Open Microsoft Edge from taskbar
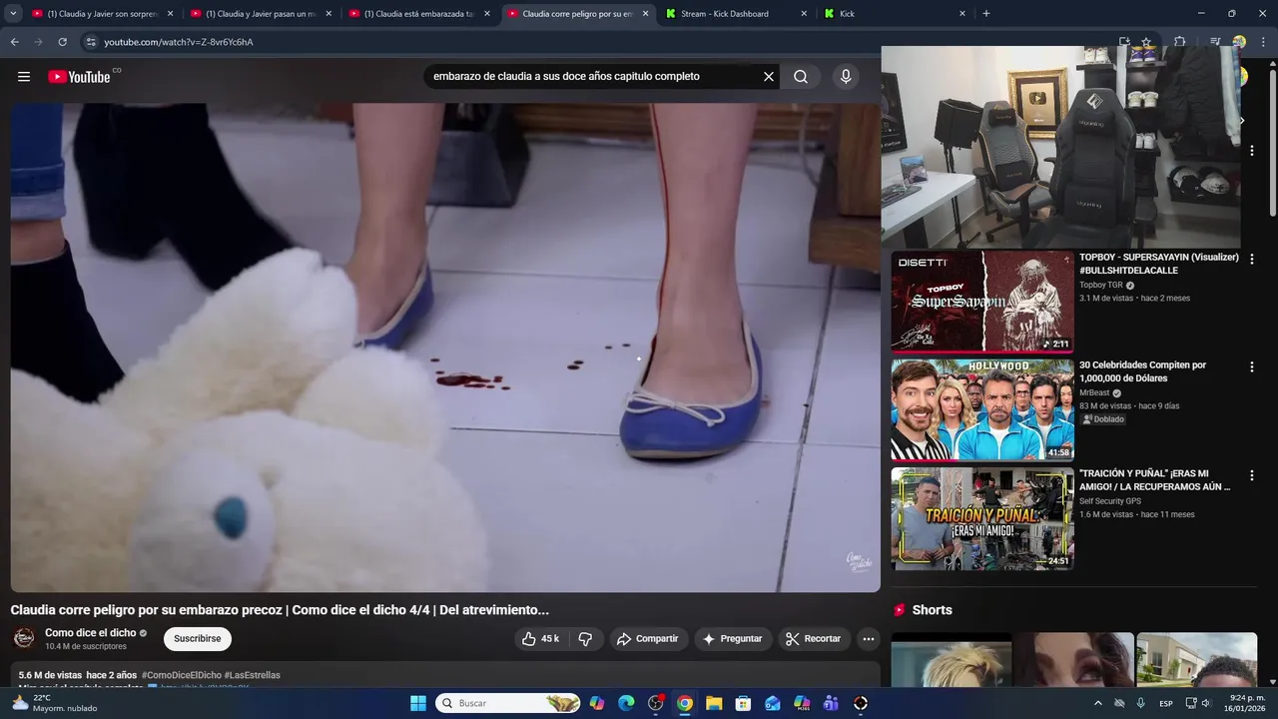 click(626, 703)
